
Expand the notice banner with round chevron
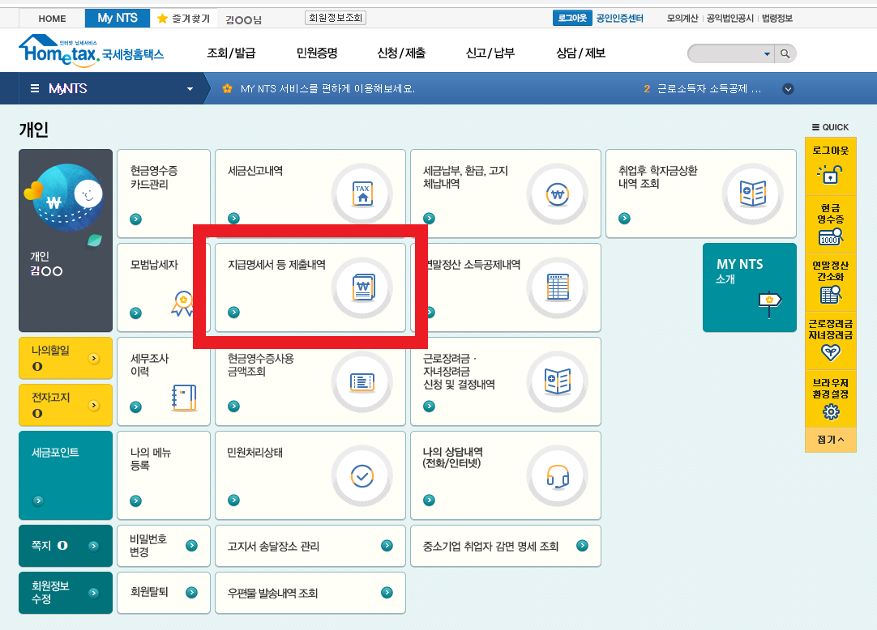[788, 89]
